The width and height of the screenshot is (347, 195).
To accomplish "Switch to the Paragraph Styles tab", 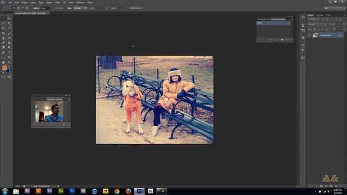I will tap(264, 19).
